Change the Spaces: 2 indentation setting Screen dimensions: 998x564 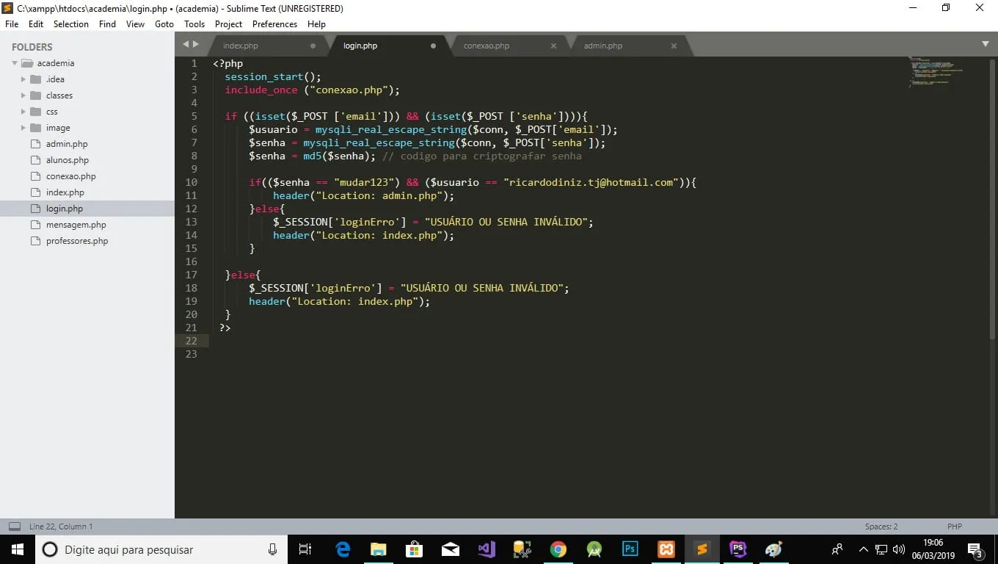point(881,527)
